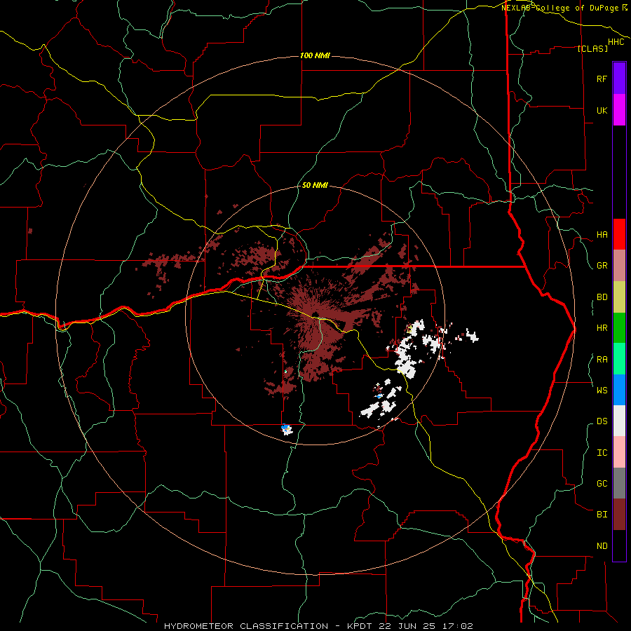Click the GR legend label
Image resolution: width=631 pixels, height=631 pixels.
point(602,266)
